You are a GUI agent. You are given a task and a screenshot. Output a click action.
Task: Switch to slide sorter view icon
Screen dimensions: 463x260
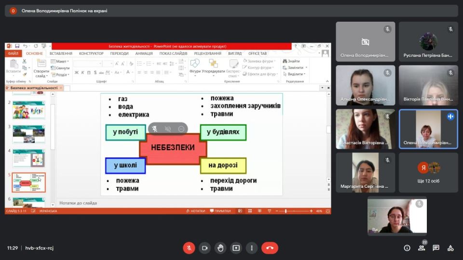coord(250,211)
